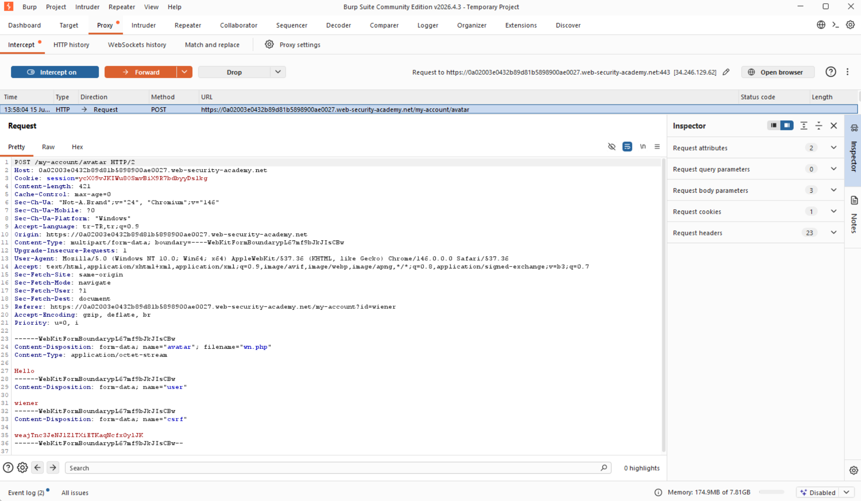Viewport: 861px width, 501px height.
Task: Click the show newline characters icon
Action: click(x=643, y=147)
